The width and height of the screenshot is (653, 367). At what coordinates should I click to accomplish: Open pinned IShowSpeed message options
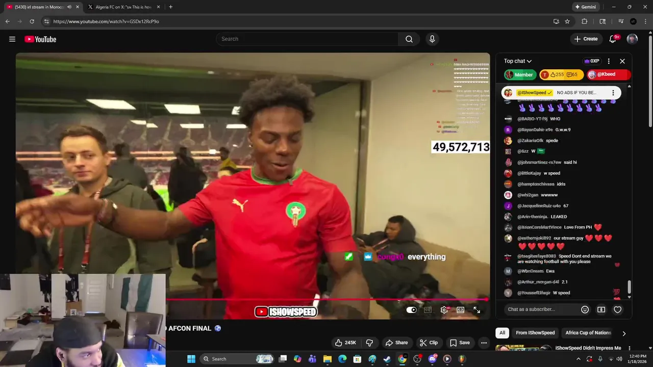(613, 93)
